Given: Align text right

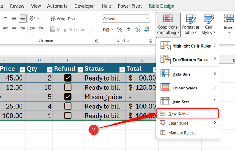Looking at the screenshot, I should 22,29.
